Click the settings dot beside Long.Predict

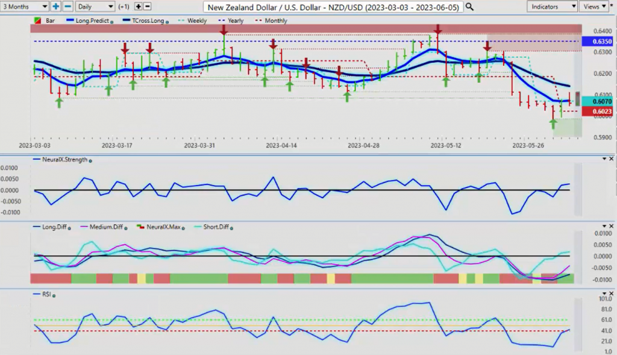112,21
